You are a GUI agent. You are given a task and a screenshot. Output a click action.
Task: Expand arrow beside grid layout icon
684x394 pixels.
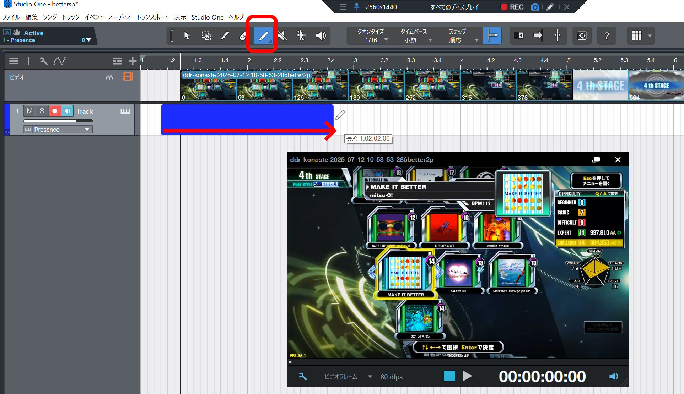coord(650,36)
